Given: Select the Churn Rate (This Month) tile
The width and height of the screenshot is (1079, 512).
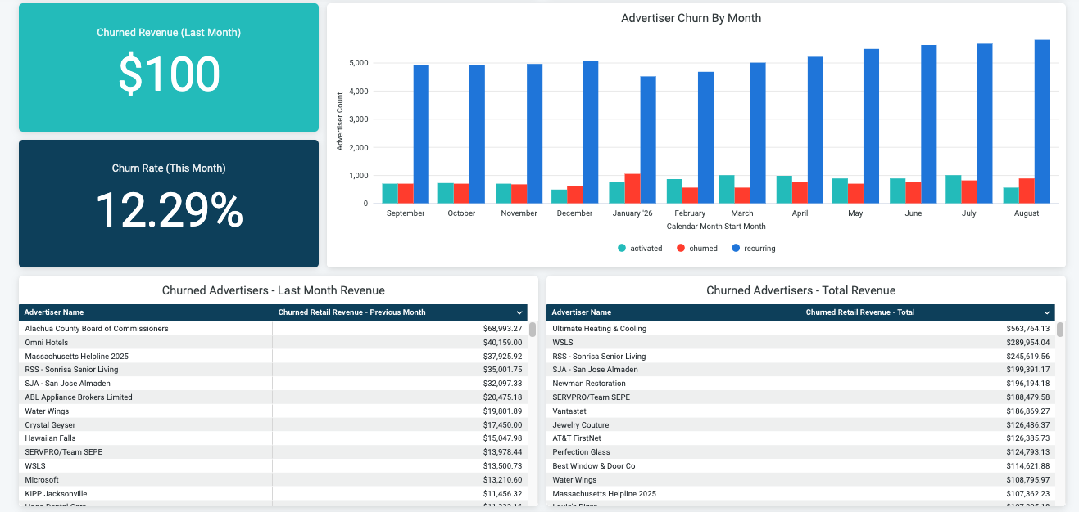Looking at the screenshot, I should coord(169,204).
